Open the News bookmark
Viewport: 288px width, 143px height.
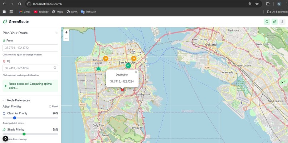coord(72,12)
